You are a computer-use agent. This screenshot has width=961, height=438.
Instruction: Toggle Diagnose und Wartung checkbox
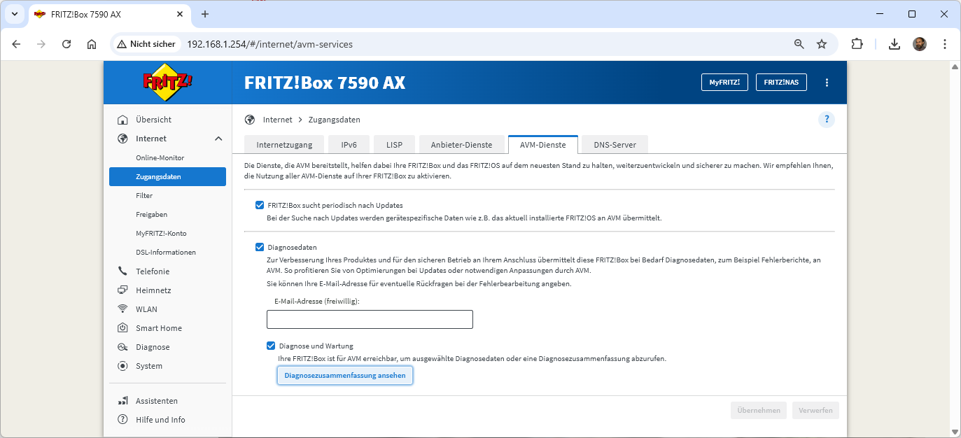point(271,346)
